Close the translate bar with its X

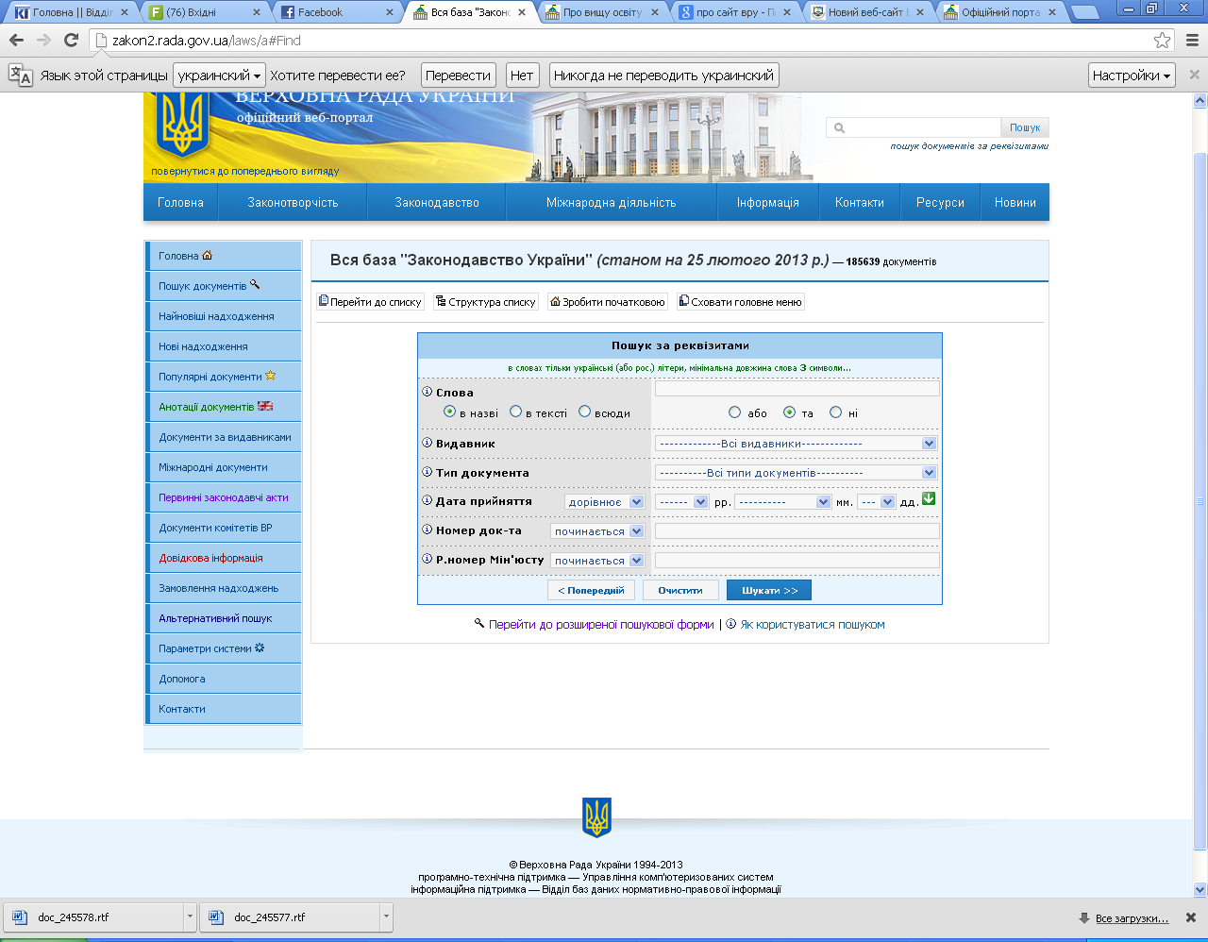tap(1194, 75)
